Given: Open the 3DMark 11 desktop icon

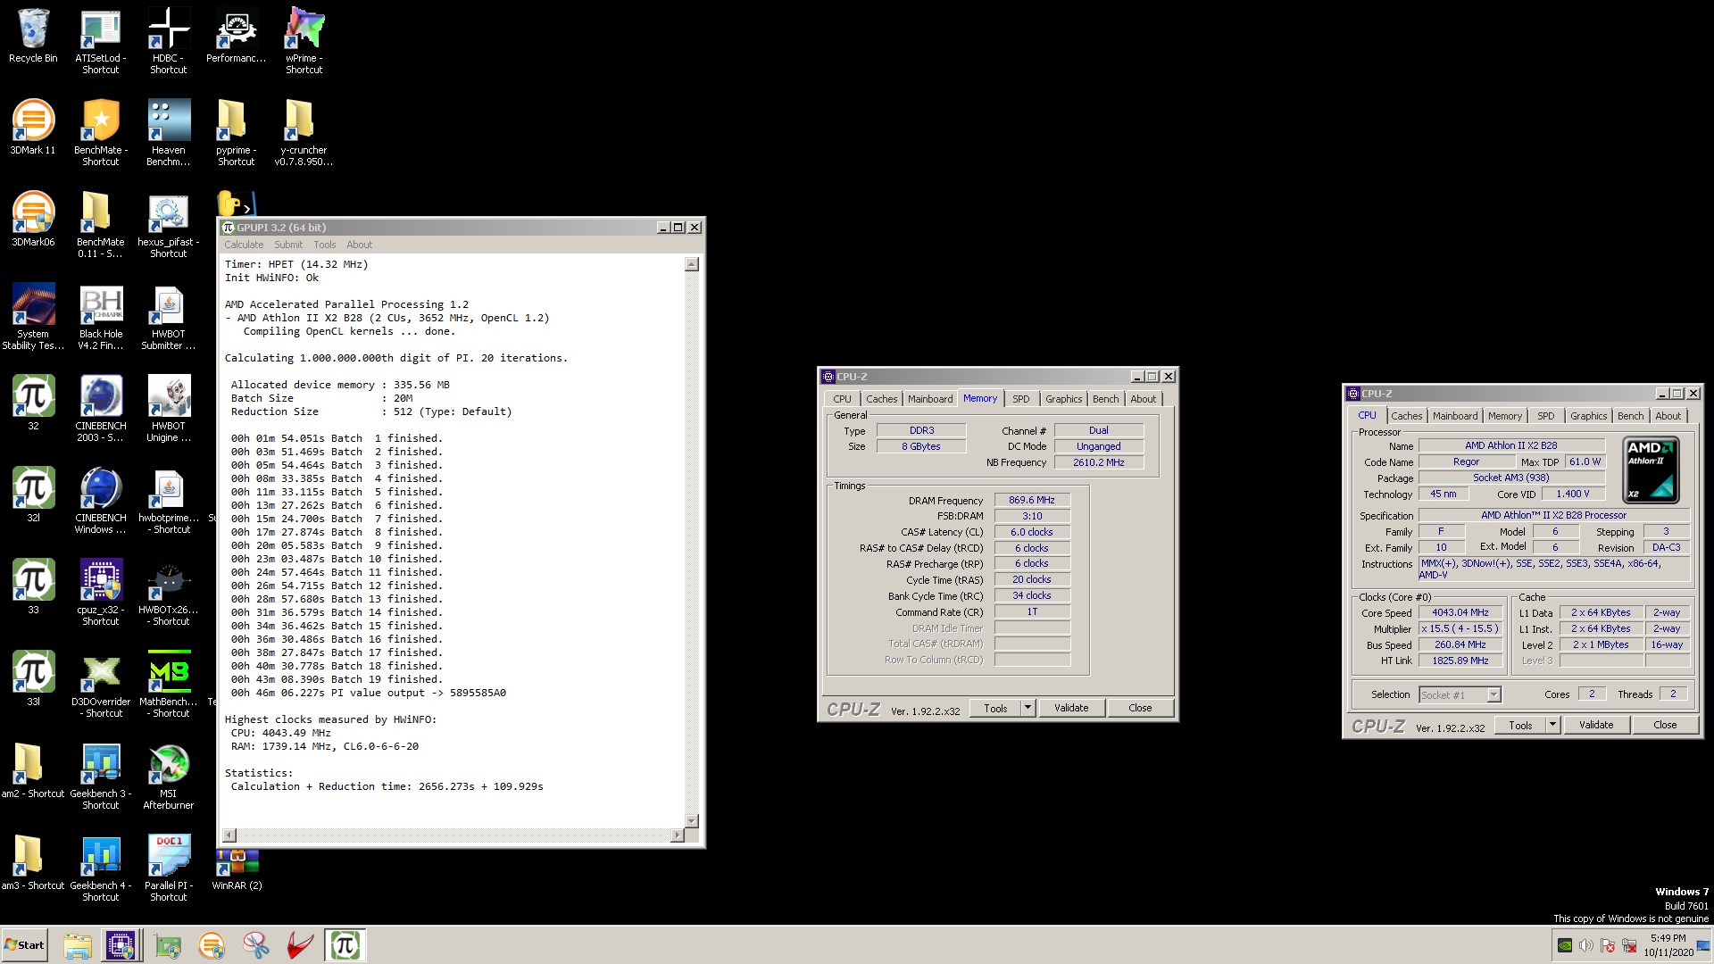Looking at the screenshot, I should click(x=33, y=128).
